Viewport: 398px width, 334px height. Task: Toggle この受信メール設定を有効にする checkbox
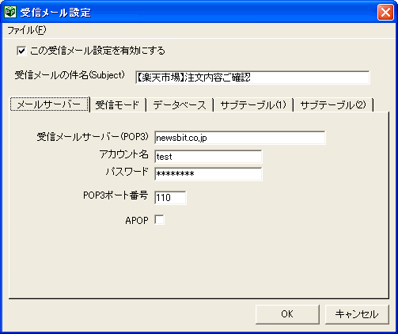coord(21,51)
